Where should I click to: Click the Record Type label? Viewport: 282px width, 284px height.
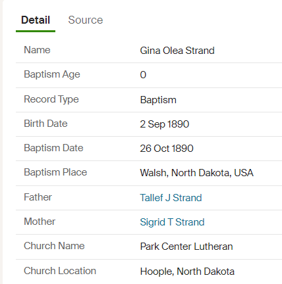(51, 99)
